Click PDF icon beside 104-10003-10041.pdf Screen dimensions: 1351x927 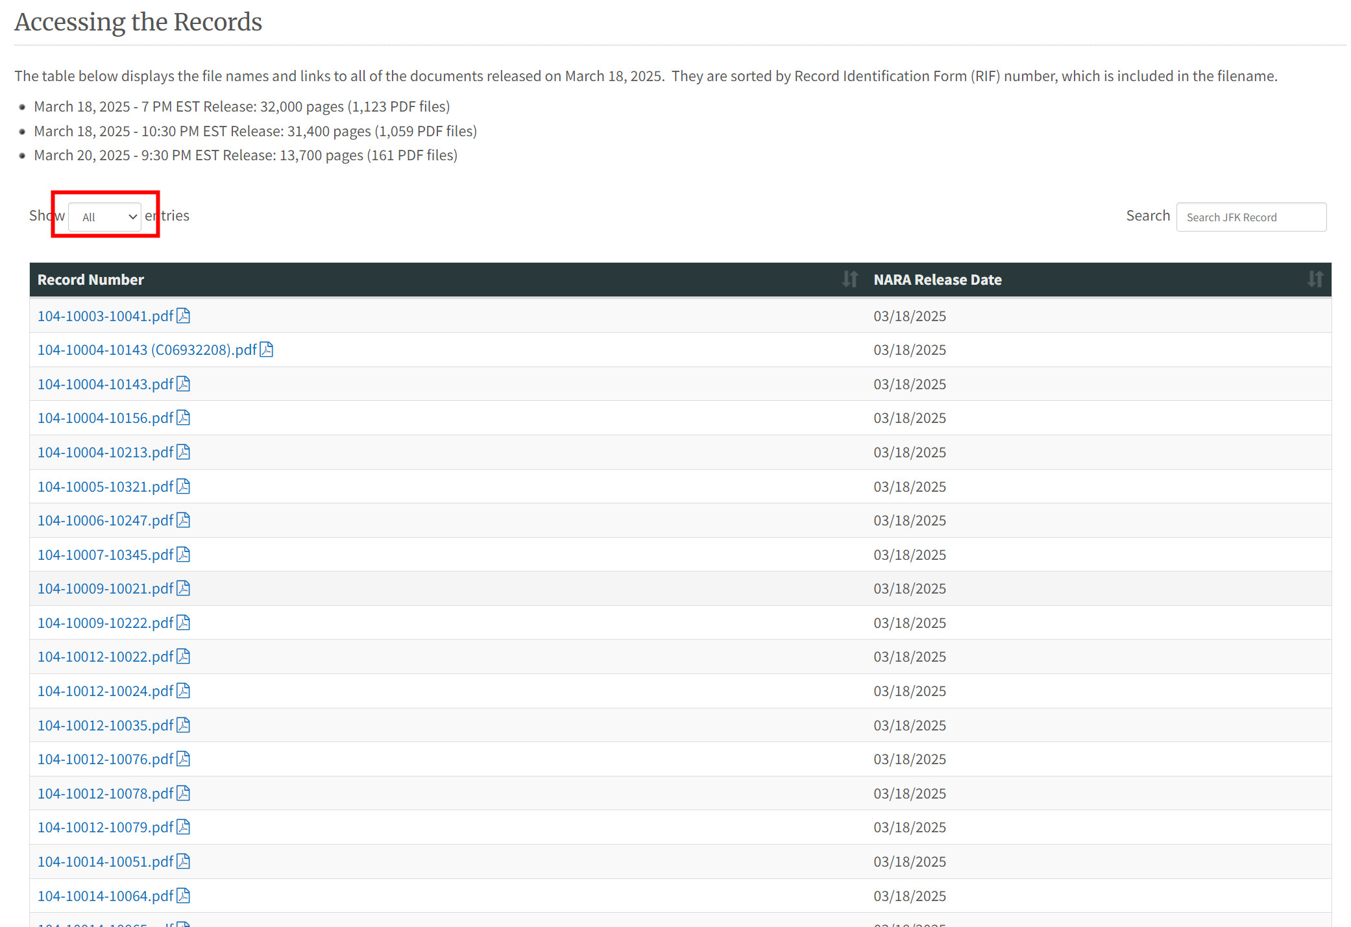click(x=184, y=316)
